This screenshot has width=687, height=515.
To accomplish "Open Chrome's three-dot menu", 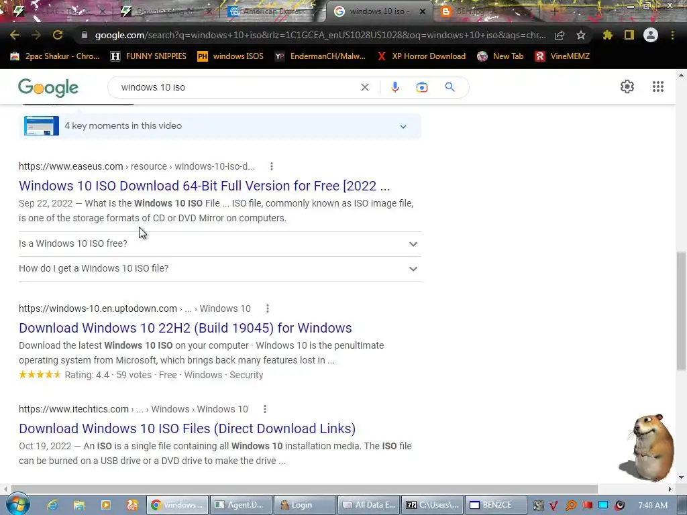I will [672, 35].
